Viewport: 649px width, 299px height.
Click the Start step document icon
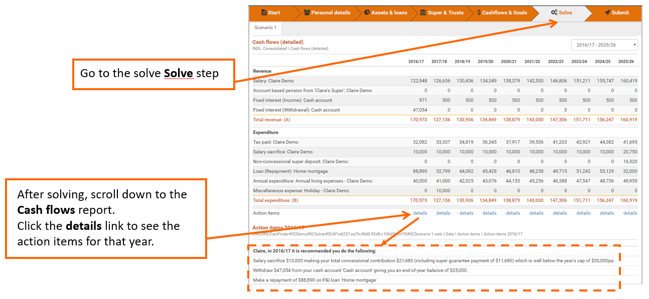pyautogui.click(x=264, y=13)
